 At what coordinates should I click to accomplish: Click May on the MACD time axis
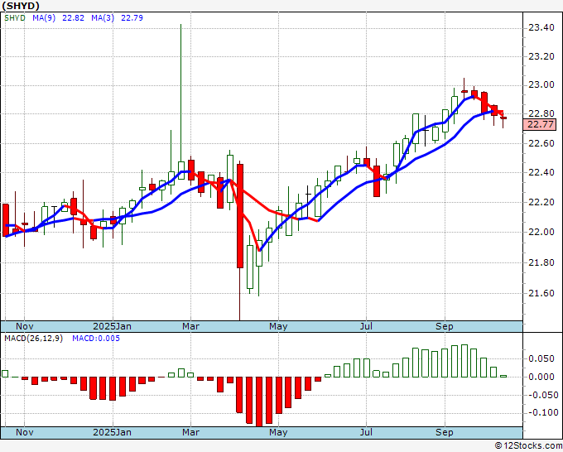point(278,432)
